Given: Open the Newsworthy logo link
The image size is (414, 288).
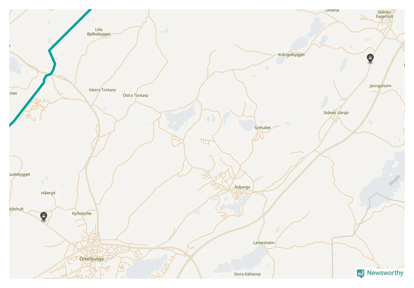Looking at the screenshot, I should tap(380, 273).
